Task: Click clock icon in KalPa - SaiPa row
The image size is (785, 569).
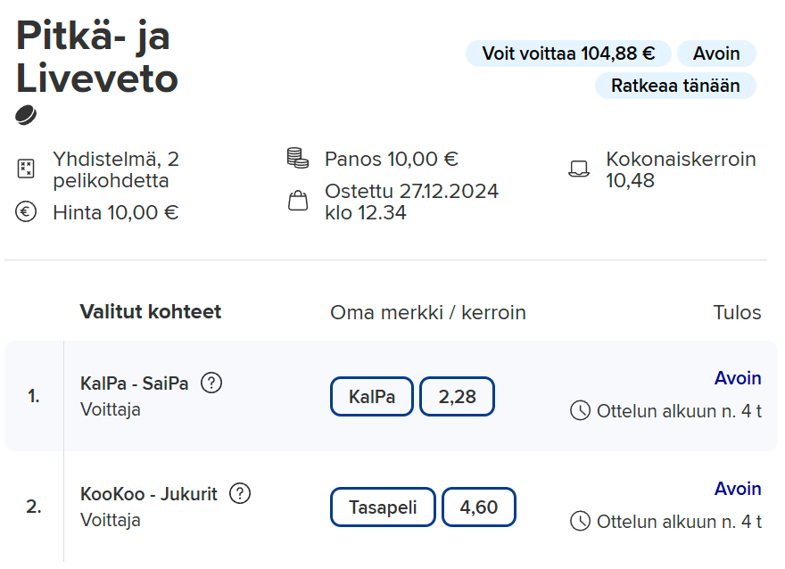Action: pyautogui.click(x=580, y=411)
